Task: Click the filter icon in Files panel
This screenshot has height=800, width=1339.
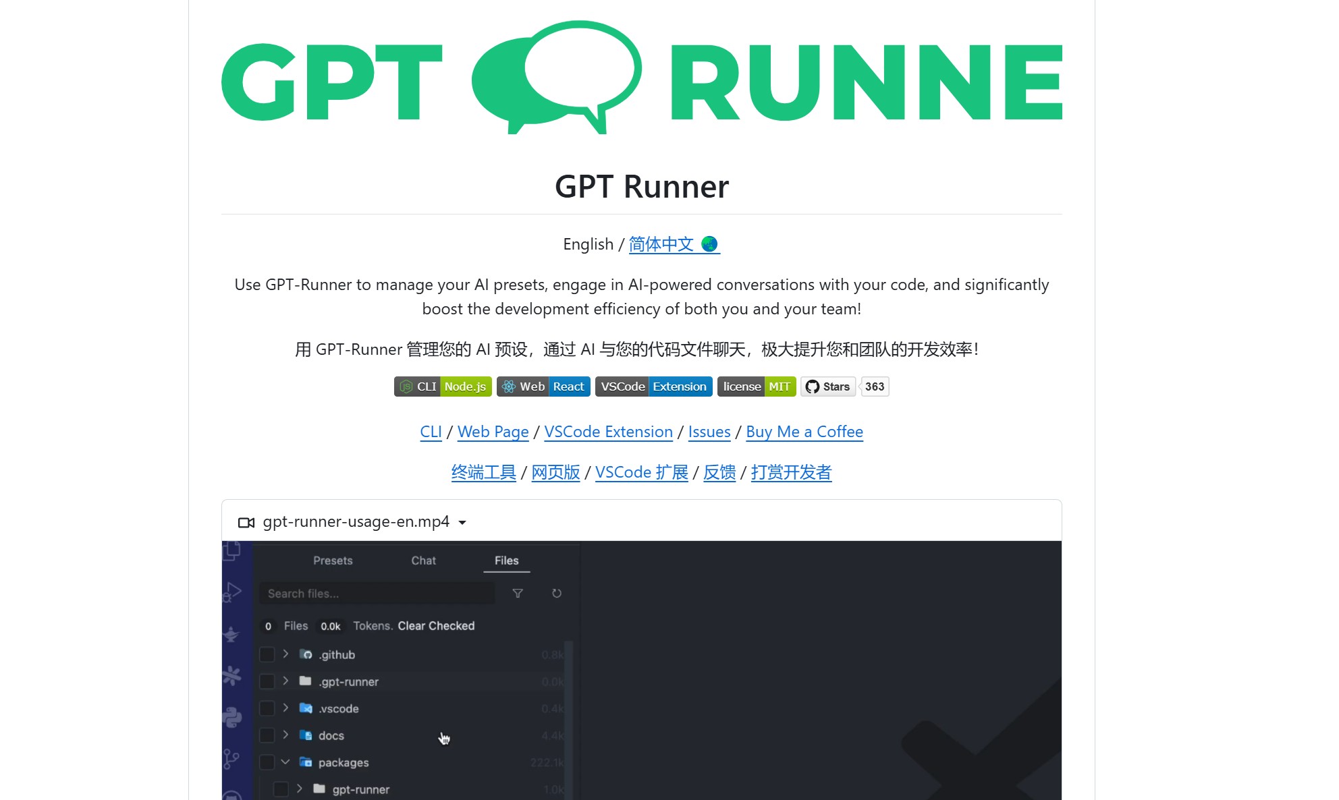Action: coord(518,594)
